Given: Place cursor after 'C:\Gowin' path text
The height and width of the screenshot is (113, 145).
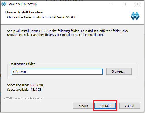Looking at the screenshot, I should [x=26, y=72].
